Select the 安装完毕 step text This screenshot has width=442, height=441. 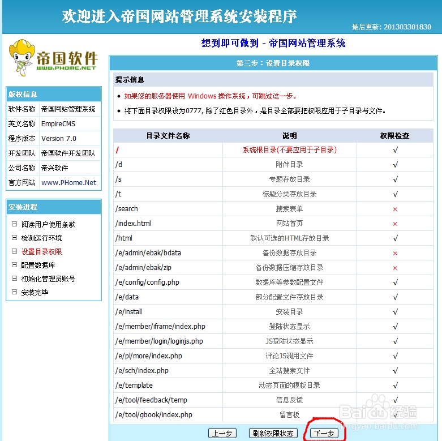point(35,293)
